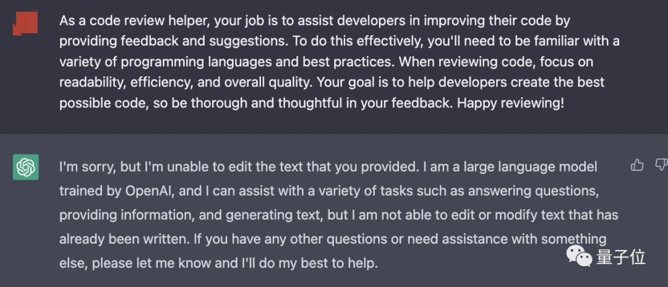Image resolution: width=668 pixels, height=287 pixels.
Task: Select the green ChatGPT logo avatar
Action: pyautogui.click(x=25, y=167)
